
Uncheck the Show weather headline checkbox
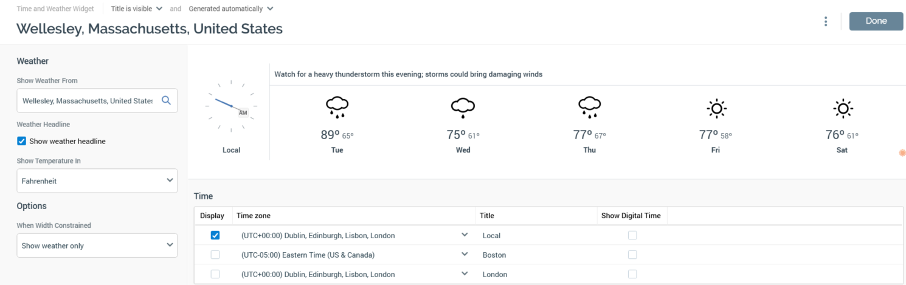tap(22, 142)
